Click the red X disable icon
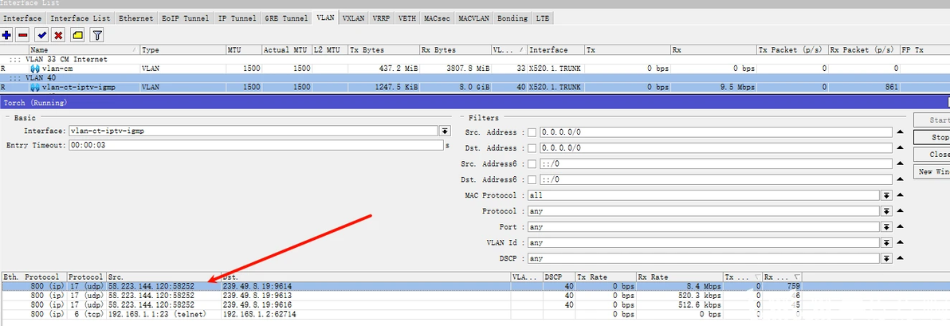Viewport: 950px width, 326px height. tap(58, 35)
